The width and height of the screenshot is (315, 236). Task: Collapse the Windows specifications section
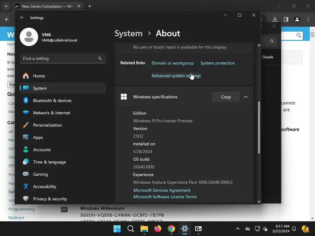(246, 97)
